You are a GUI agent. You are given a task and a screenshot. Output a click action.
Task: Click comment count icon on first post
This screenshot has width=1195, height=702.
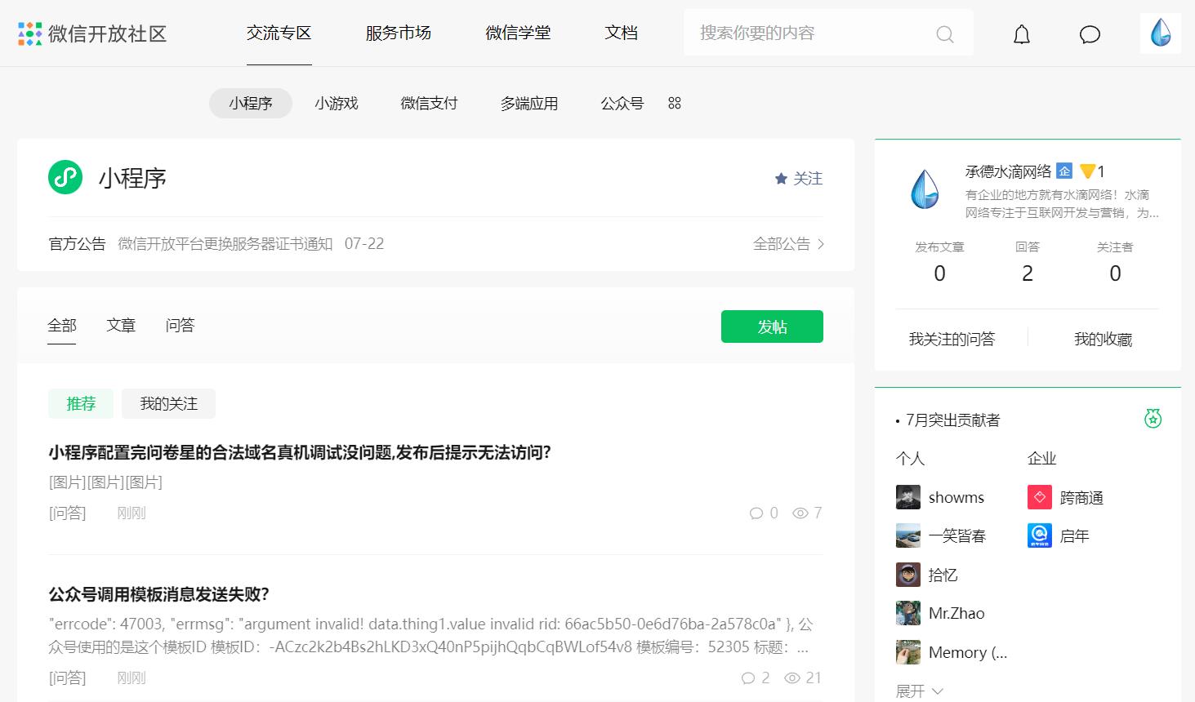[x=756, y=513]
